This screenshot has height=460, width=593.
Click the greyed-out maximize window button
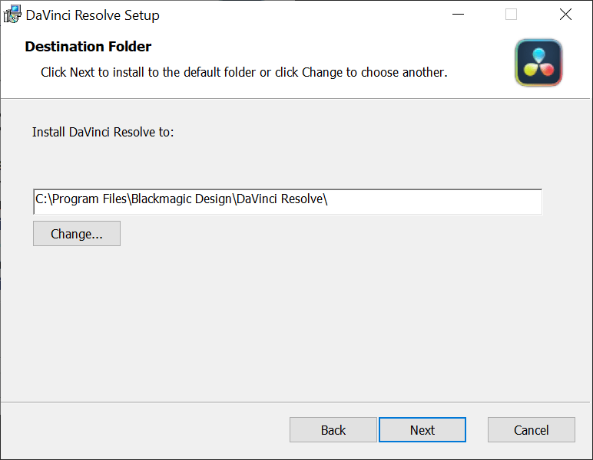click(x=511, y=15)
